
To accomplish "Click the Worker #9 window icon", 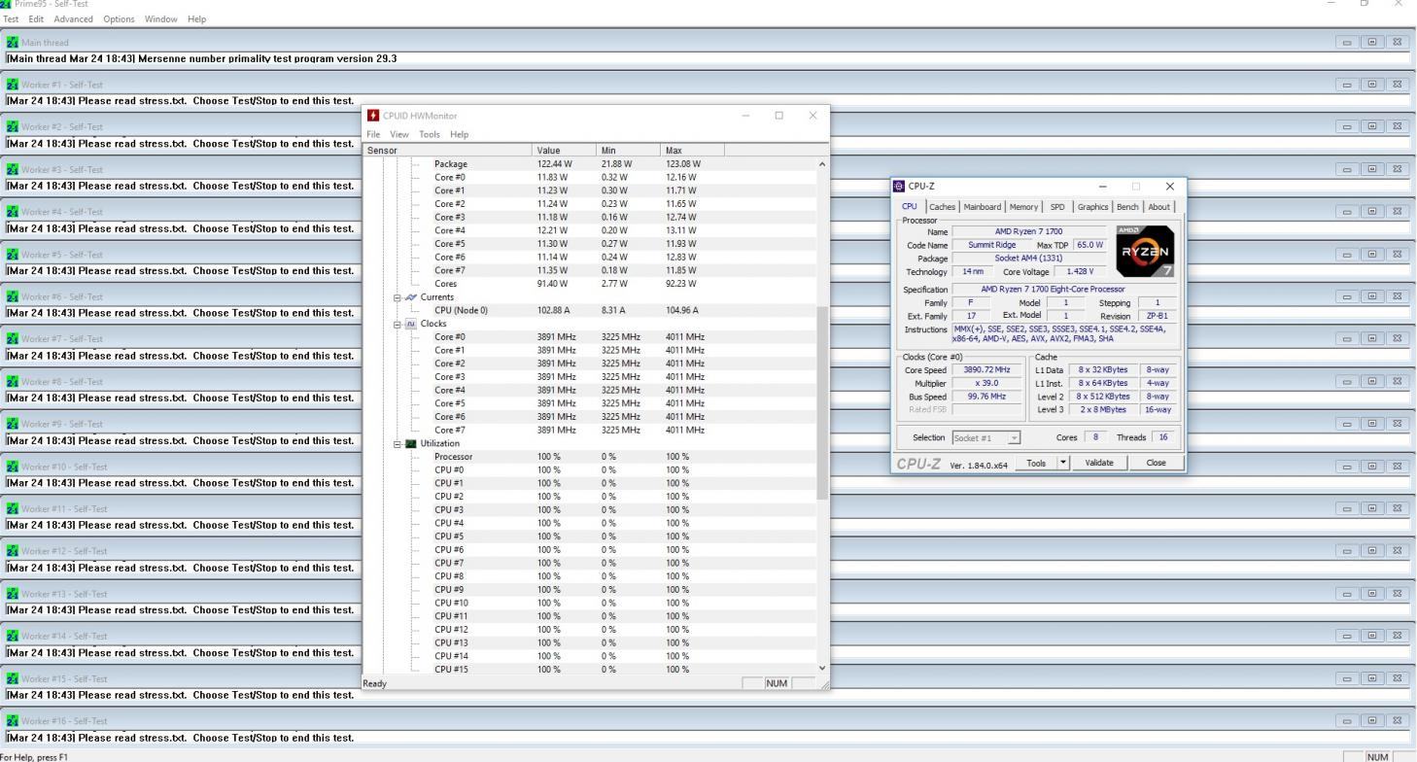I will (x=12, y=424).
